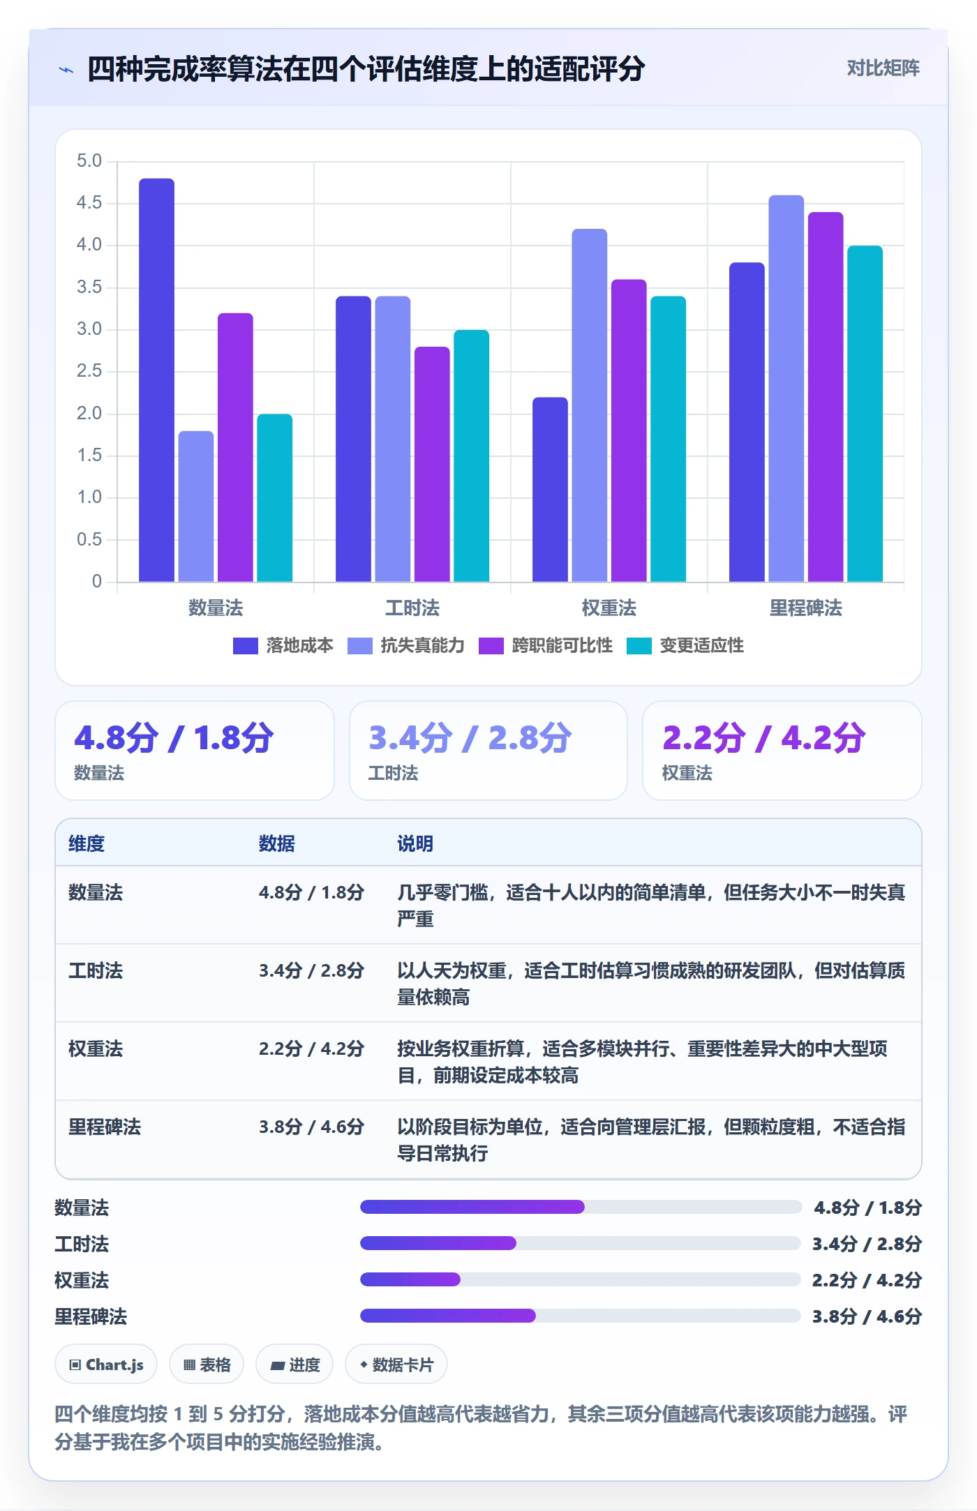Click the chart title 四种完成率算法
Image resolution: width=977 pixels, height=1511 pixels.
pyautogui.click(x=366, y=69)
